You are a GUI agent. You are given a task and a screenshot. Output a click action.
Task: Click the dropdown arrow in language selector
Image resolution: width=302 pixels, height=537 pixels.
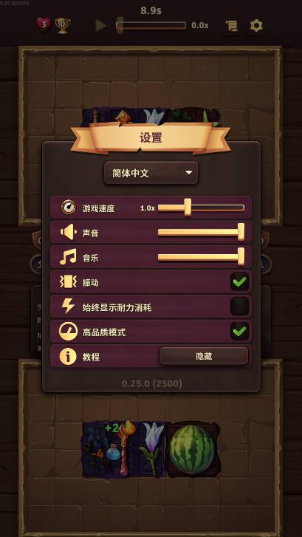point(189,173)
